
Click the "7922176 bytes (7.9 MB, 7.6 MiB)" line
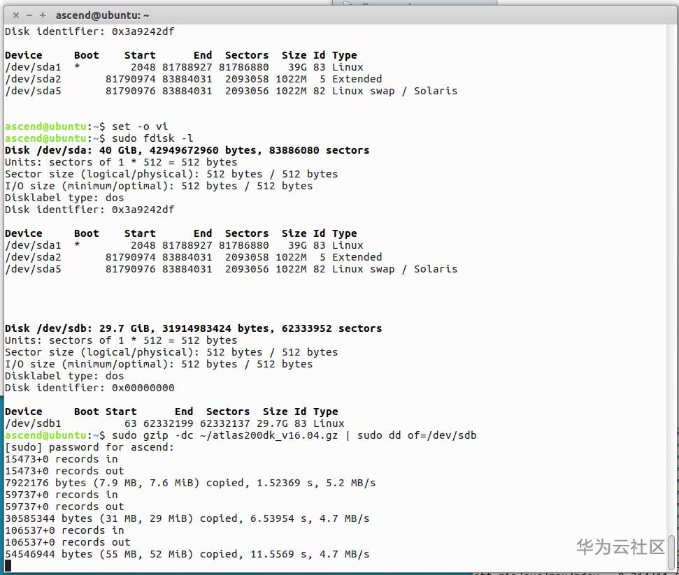click(x=190, y=483)
